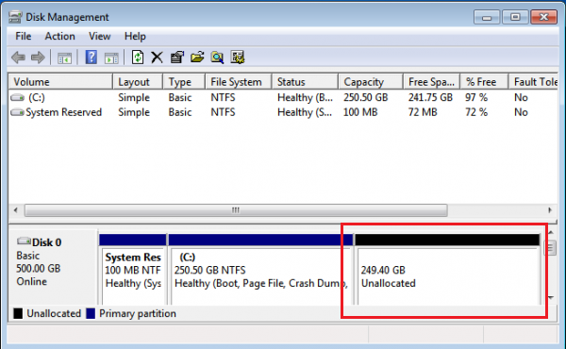Screen dimensions: 566x349
Task: Click the 72 % free cell
Action: point(476,112)
